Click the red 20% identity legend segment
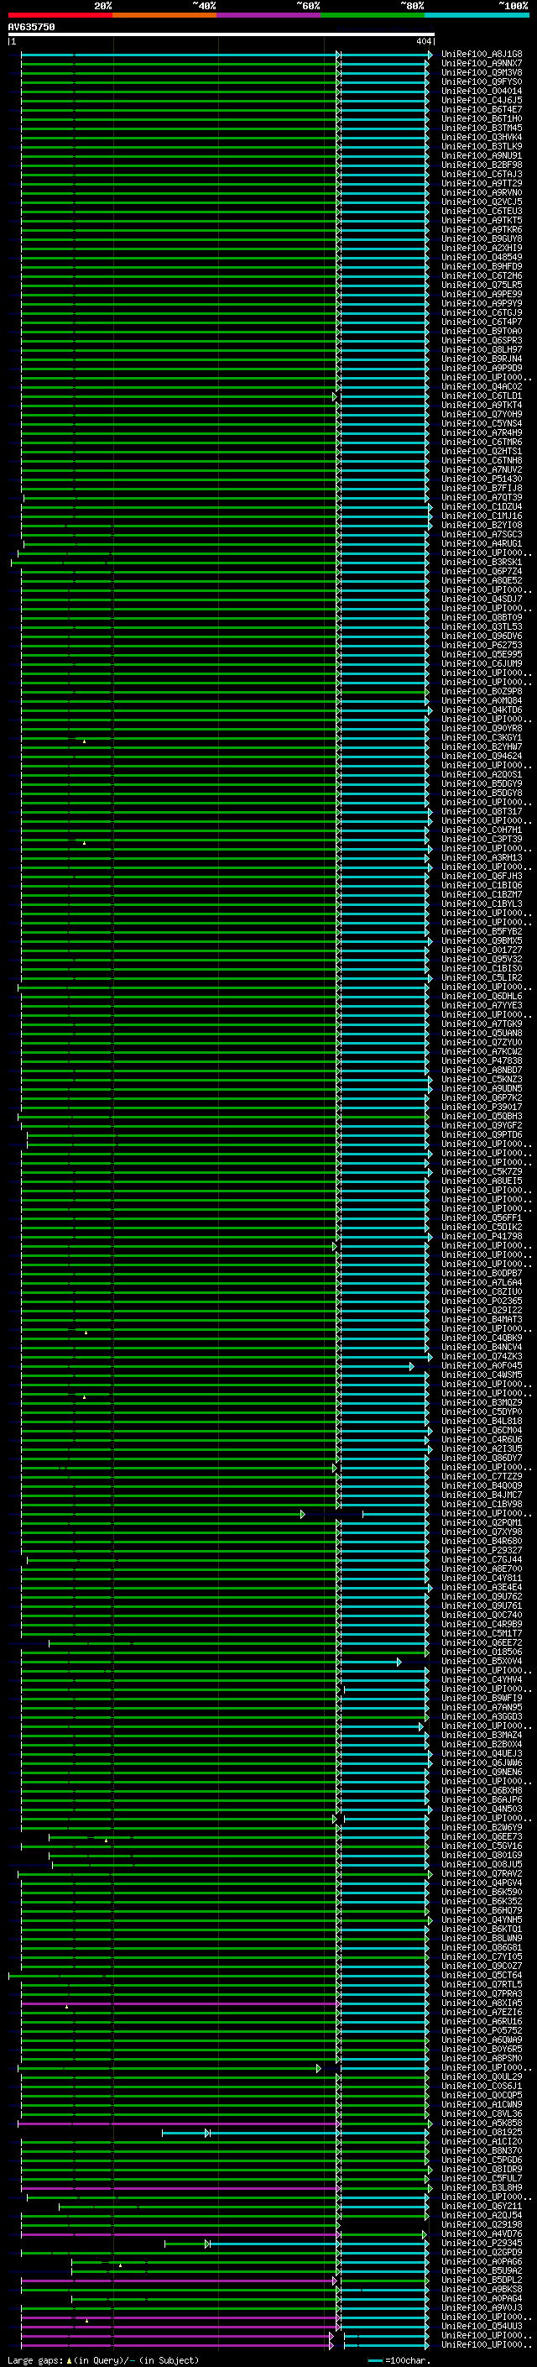This screenshot has width=537, height=2367. [x=60, y=15]
